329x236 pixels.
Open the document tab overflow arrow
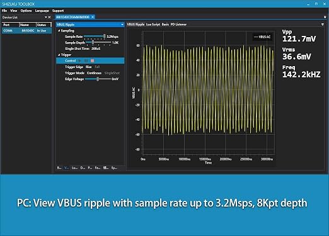point(325,17)
